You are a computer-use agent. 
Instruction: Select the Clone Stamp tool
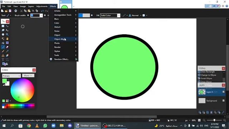coord(3,56)
